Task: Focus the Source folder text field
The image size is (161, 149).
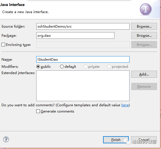Action: click(83, 26)
